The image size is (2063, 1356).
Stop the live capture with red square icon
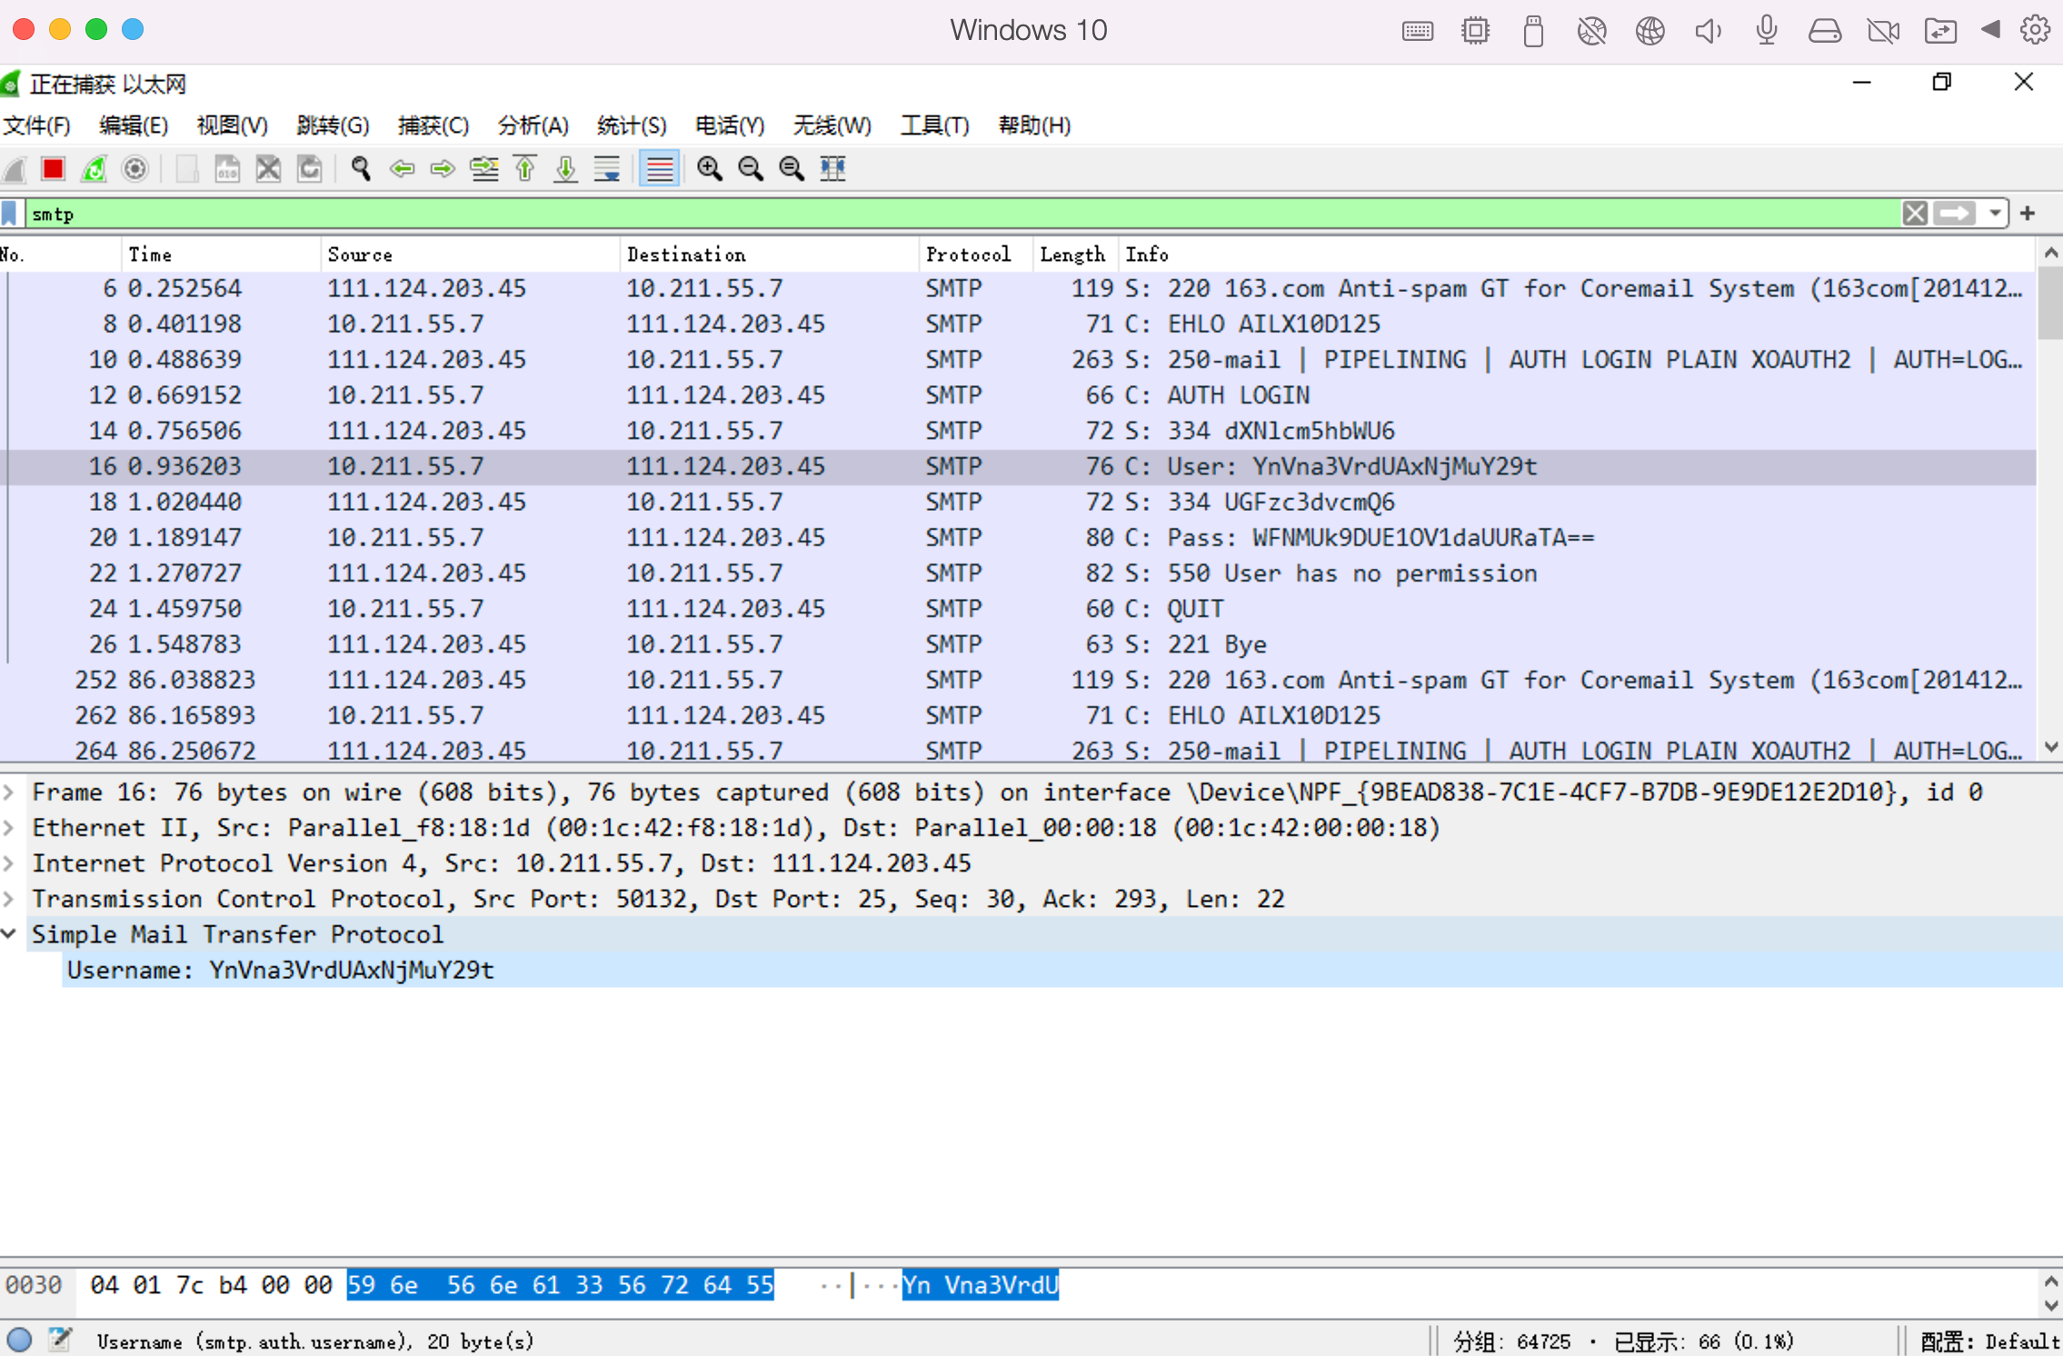point(53,169)
